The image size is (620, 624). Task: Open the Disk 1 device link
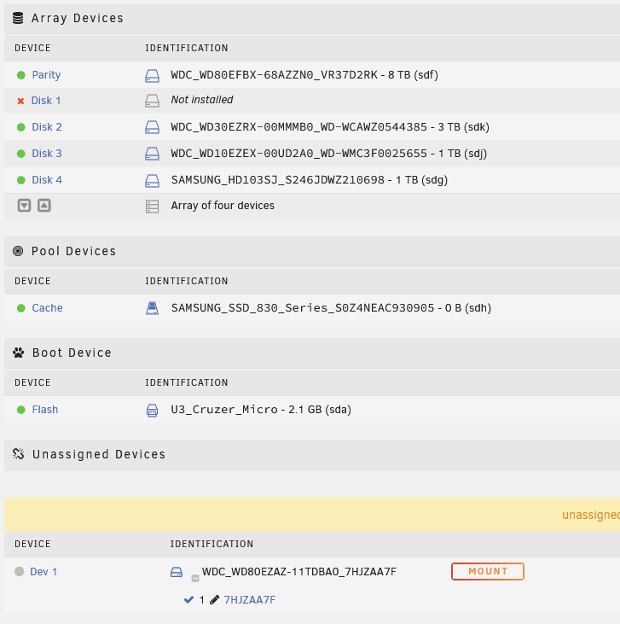46,100
